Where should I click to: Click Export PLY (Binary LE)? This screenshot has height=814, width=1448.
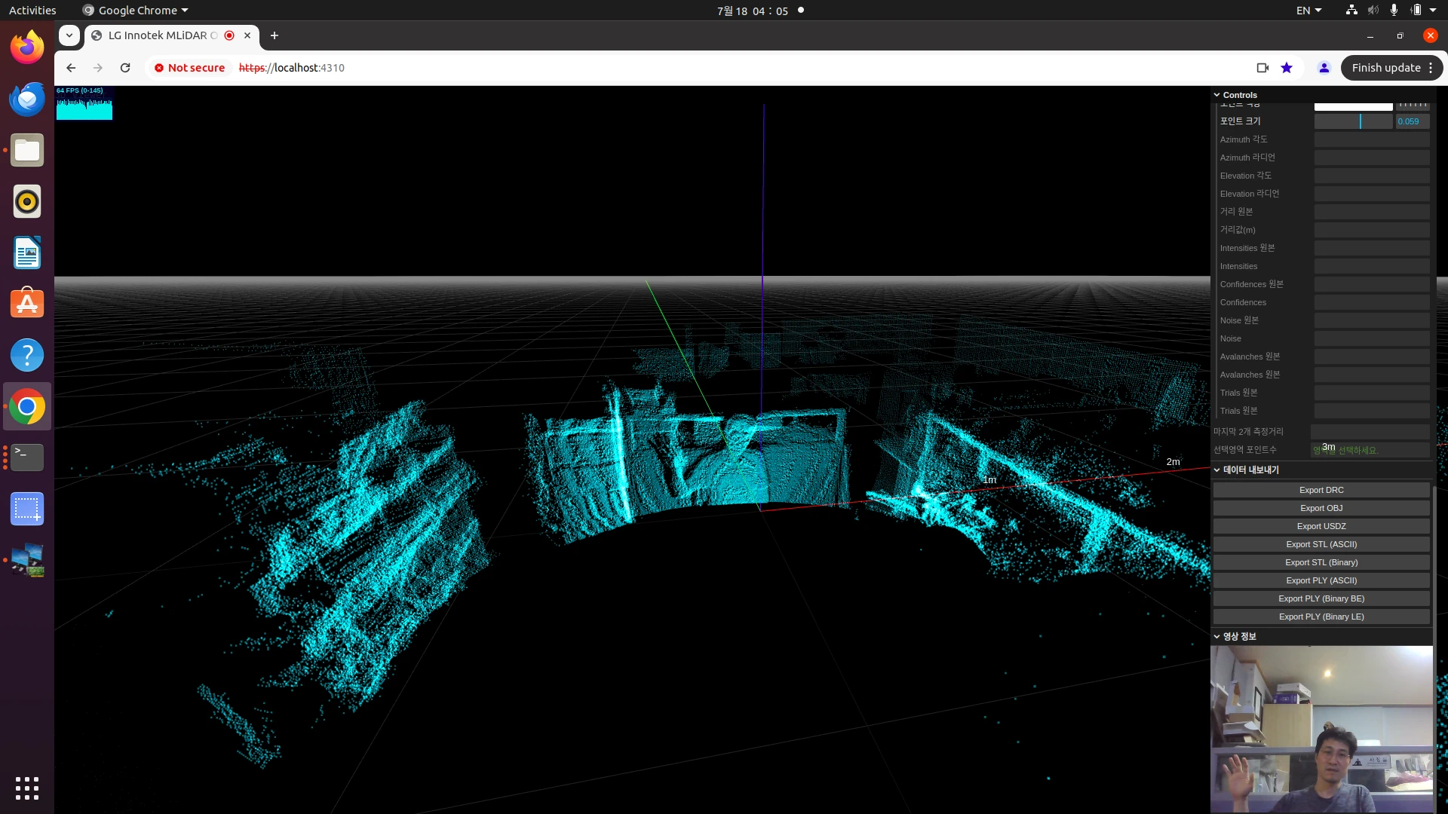pyautogui.click(x=1321, y=617)
